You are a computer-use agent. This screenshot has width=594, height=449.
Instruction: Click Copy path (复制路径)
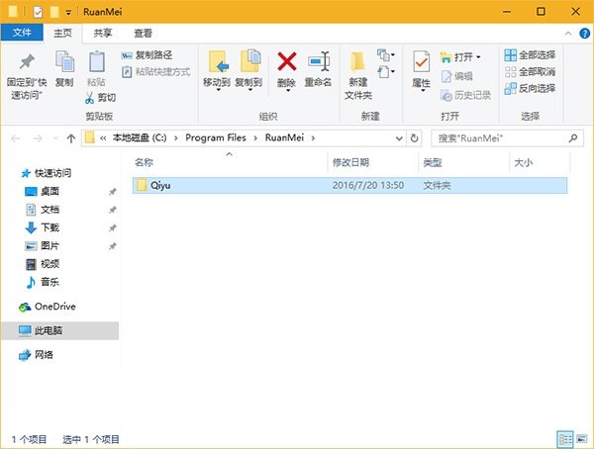coord(147,55)
